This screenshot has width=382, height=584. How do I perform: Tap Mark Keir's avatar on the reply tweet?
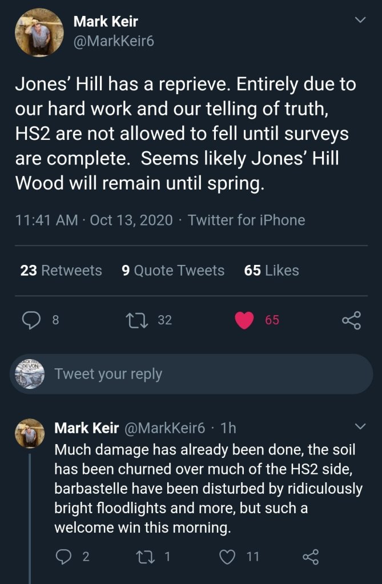pos(30,433)
